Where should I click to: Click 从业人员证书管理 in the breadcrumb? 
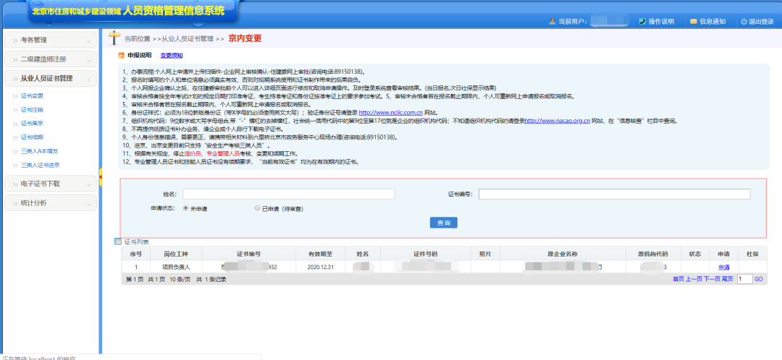pyautogui.click(x=187, y=38)
